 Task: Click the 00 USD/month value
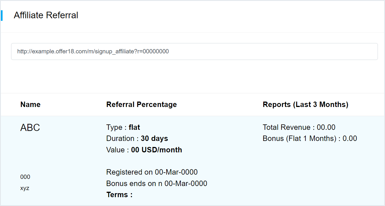[x=156, y=150]
